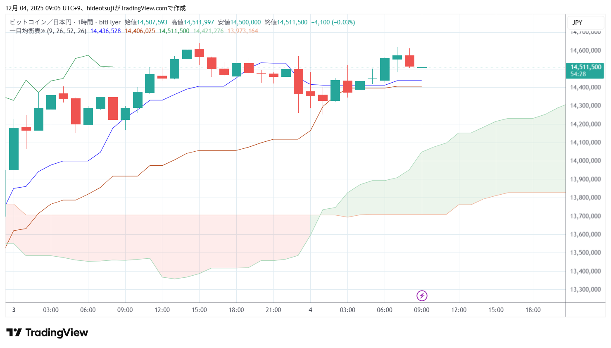611x348 pixels.
Task: Click the 13,300,000 price axis label
Action: coord(585,289)
